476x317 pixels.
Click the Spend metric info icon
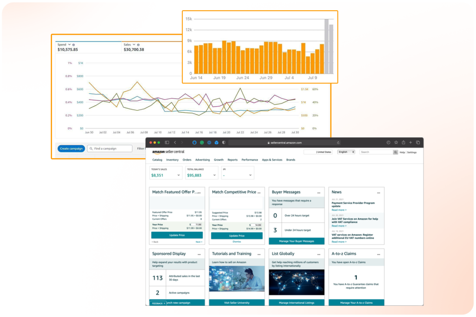pos(73,45)
